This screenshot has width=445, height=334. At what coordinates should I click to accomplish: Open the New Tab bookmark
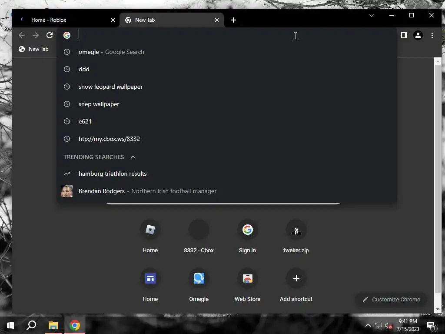33,49
